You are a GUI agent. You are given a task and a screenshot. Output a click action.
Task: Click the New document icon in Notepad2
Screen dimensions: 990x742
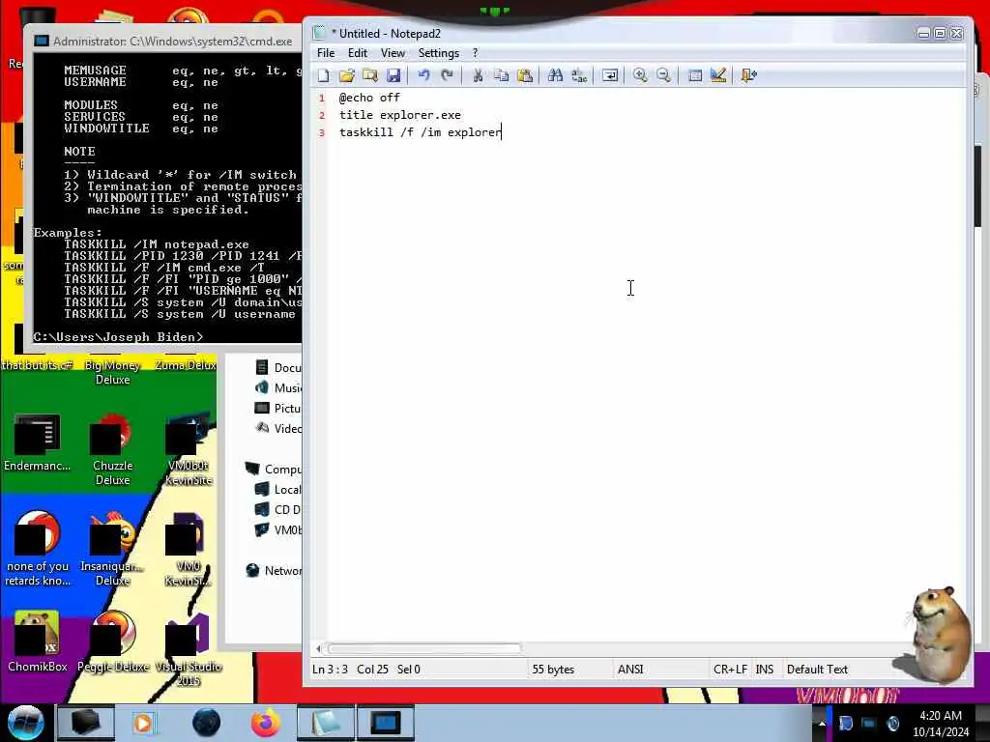323,75
